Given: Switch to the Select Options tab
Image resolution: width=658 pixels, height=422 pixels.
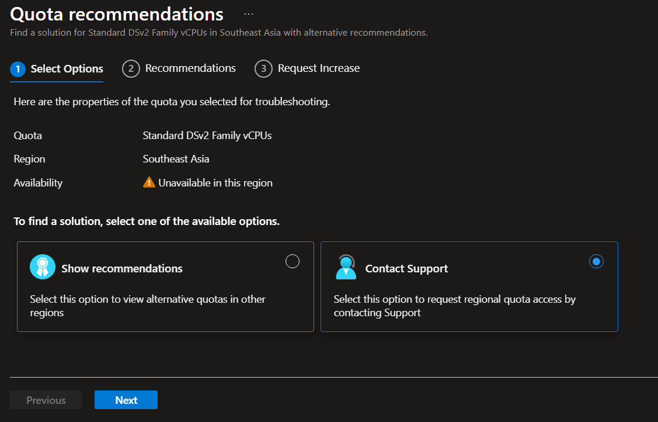Looking at the screenshot, I should [67, 69].
